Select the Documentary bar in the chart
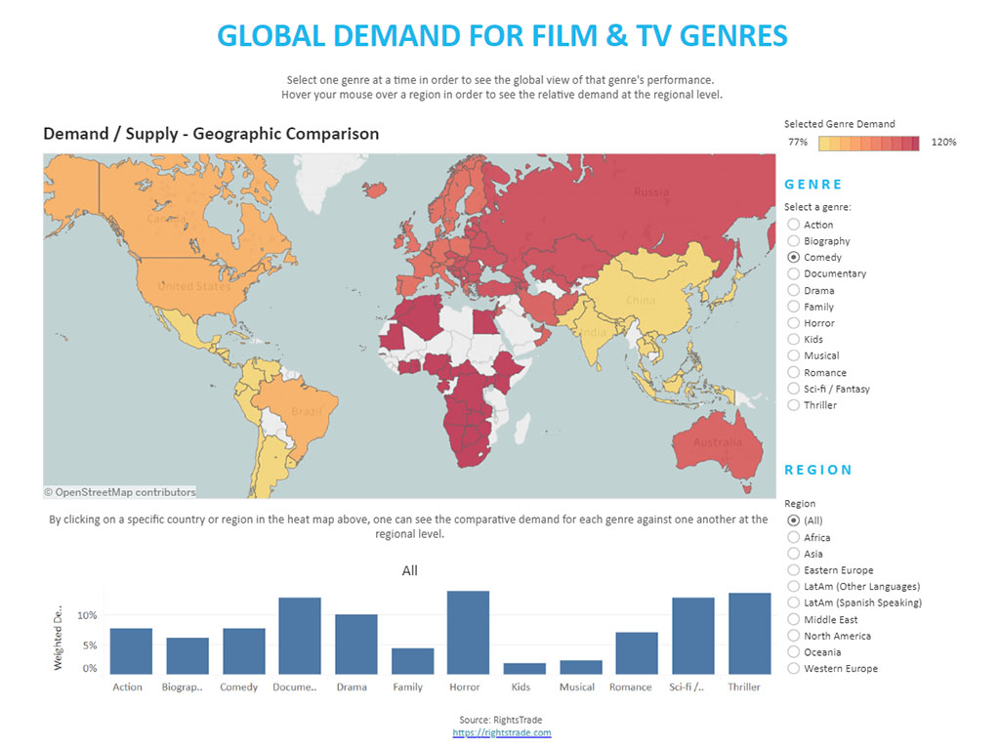The image size is (1000, 748). coord(296,635)
